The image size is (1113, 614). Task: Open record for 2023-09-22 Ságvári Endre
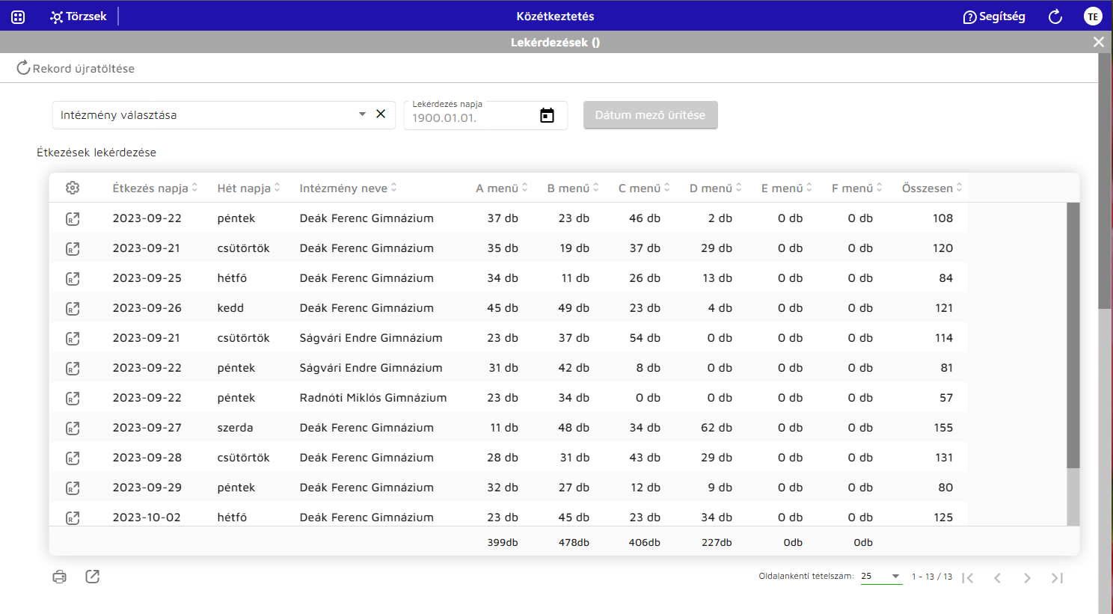click(x=73, y=368)
